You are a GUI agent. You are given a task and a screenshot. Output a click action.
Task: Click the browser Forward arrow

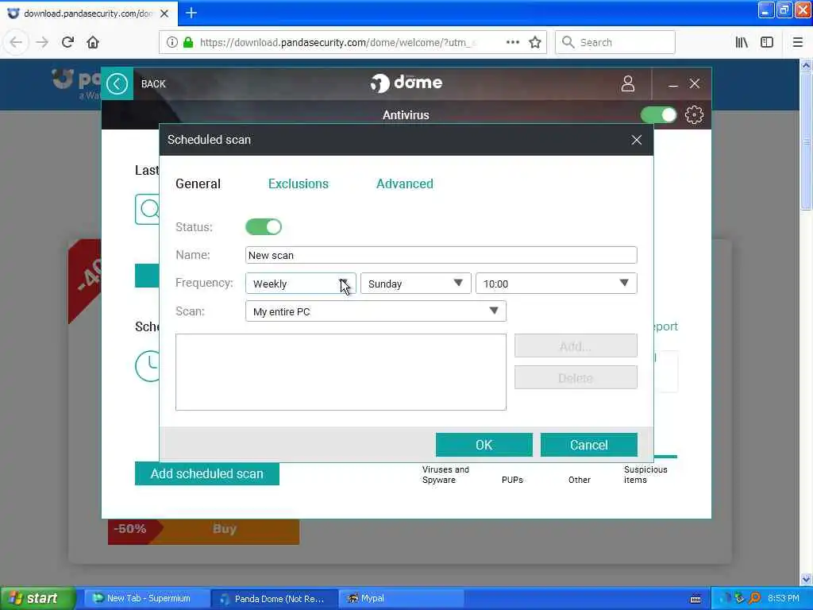[42, 42]
